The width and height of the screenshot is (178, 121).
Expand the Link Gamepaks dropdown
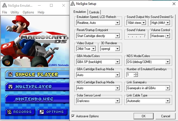pos(148,88)
